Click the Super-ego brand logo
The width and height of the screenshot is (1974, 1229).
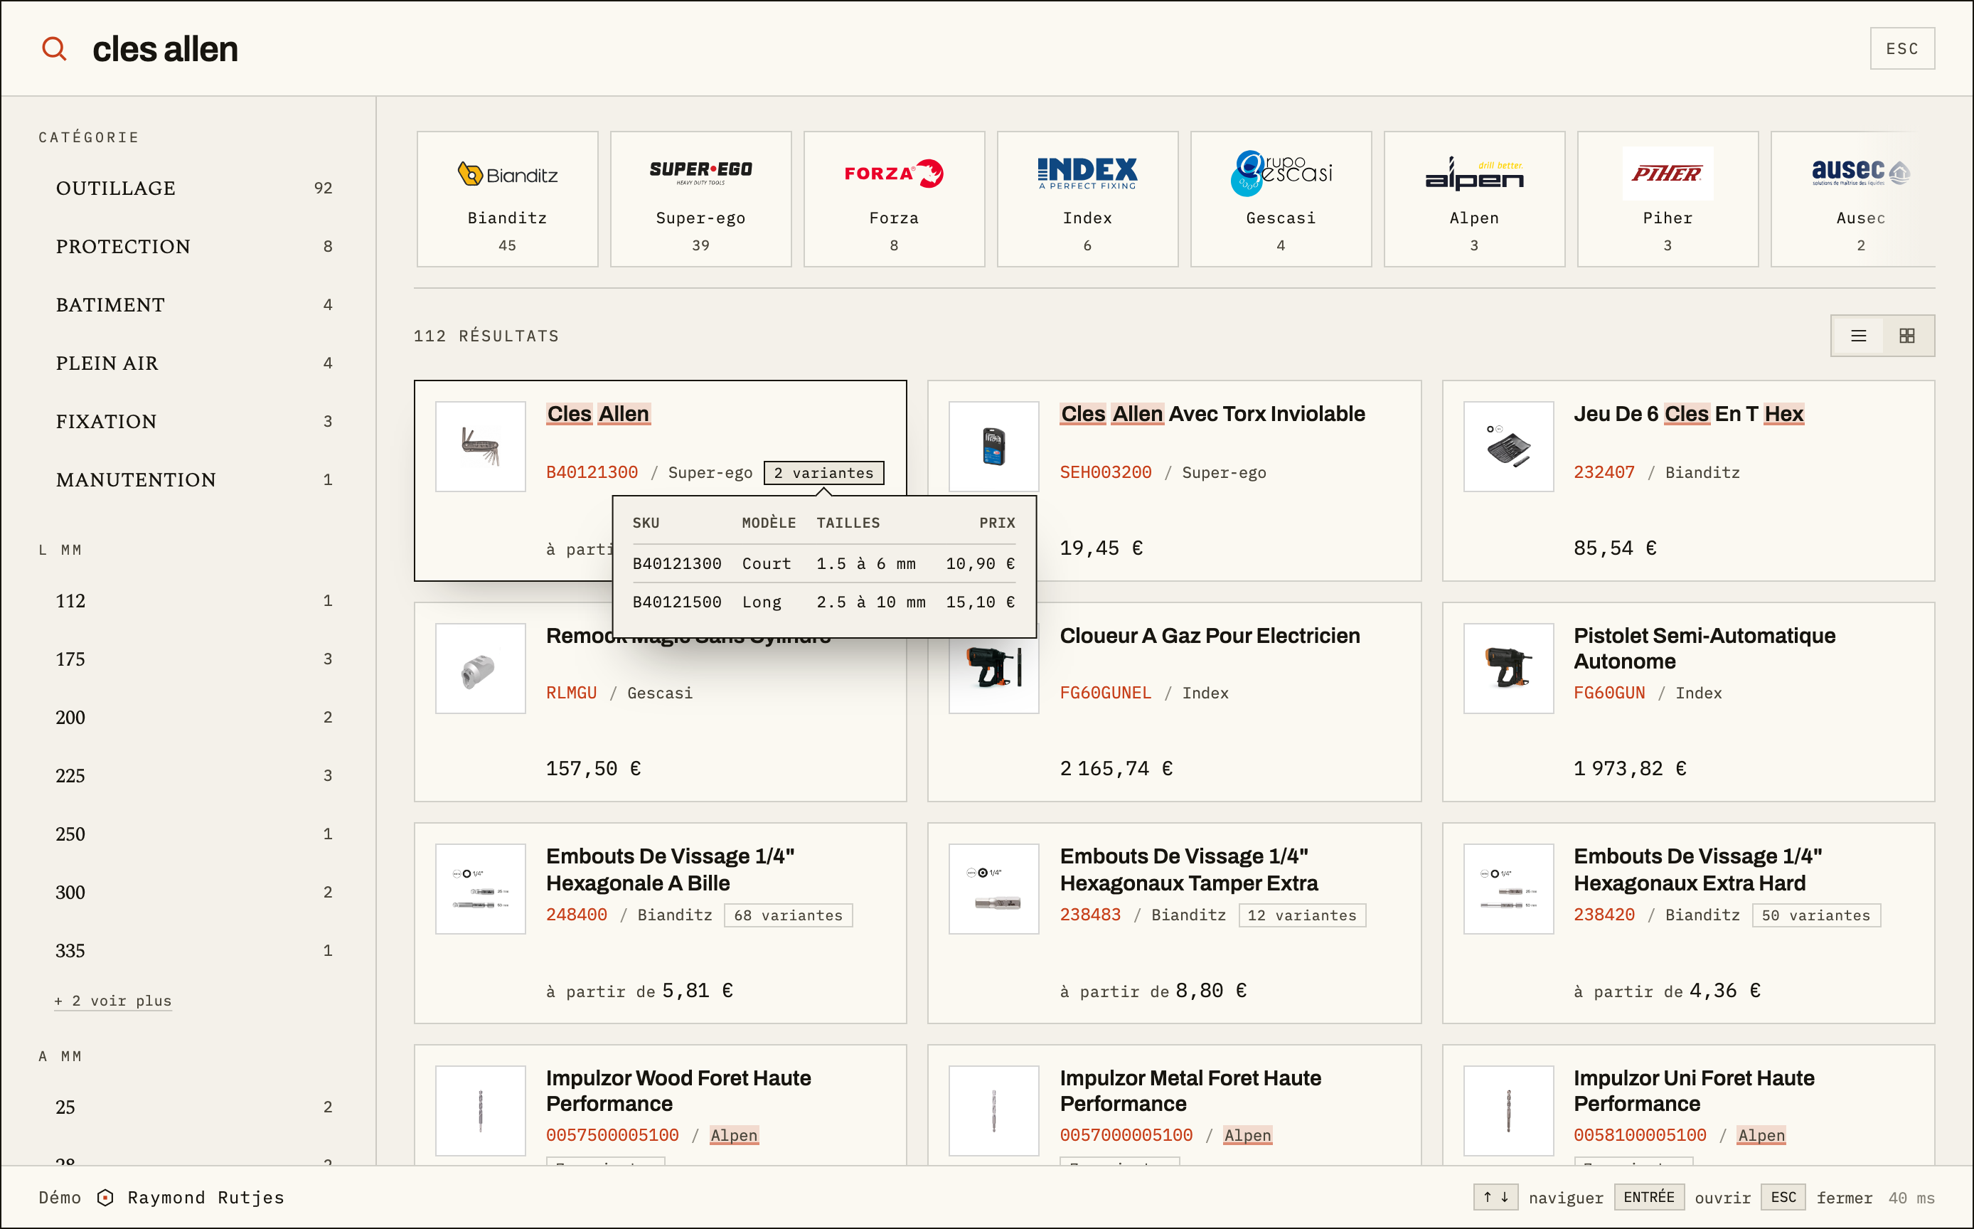click(x=700, y=172)
